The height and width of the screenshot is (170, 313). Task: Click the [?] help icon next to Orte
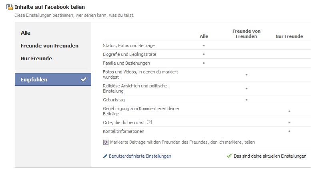pos(149,122)
